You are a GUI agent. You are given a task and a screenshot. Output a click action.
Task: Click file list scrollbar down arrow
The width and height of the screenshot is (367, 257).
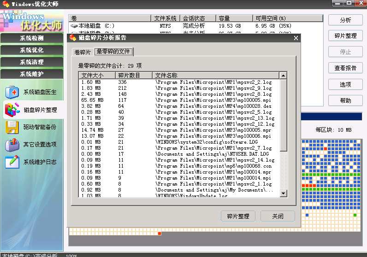(283, 193)
